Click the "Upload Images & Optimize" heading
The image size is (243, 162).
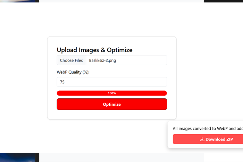[x=94, y=50]
